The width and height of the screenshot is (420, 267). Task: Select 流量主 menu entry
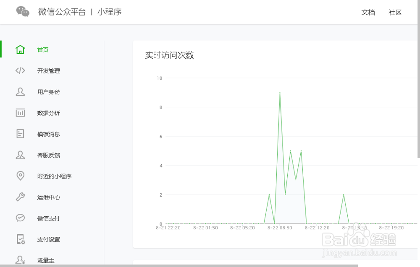(x=46, y=261)
